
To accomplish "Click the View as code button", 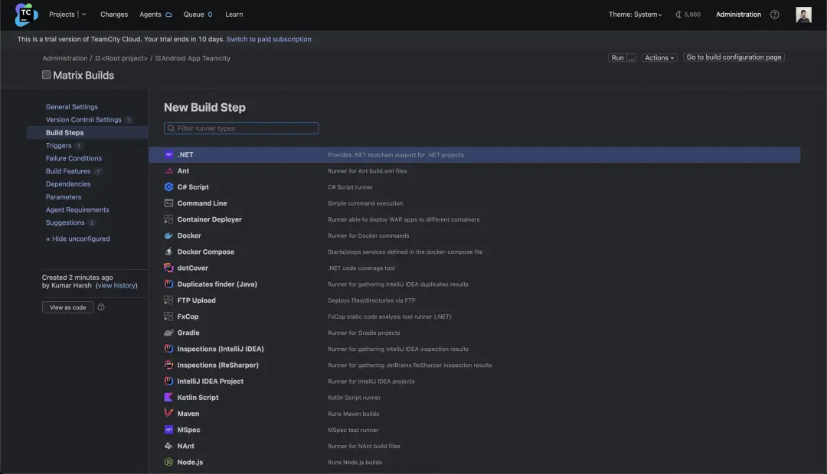I will (68, 307).
